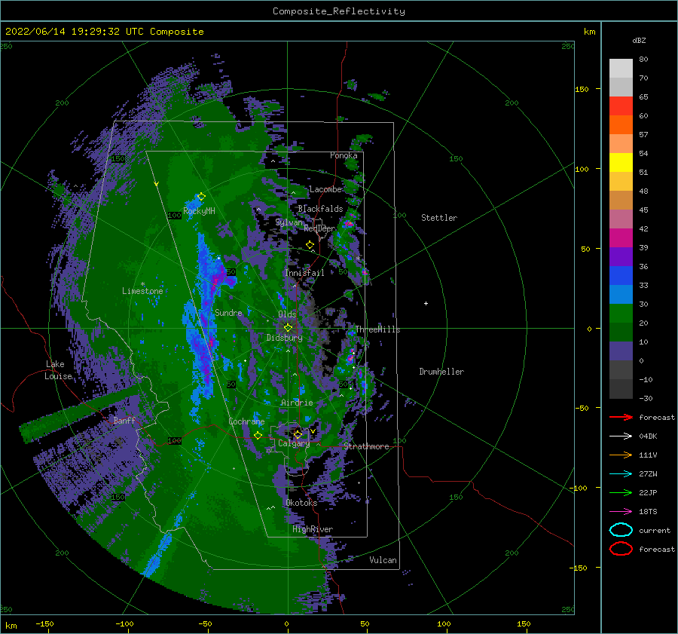Select the HighRiver label
The height and width of the screenshot is (634, 678).
[313, 529]
